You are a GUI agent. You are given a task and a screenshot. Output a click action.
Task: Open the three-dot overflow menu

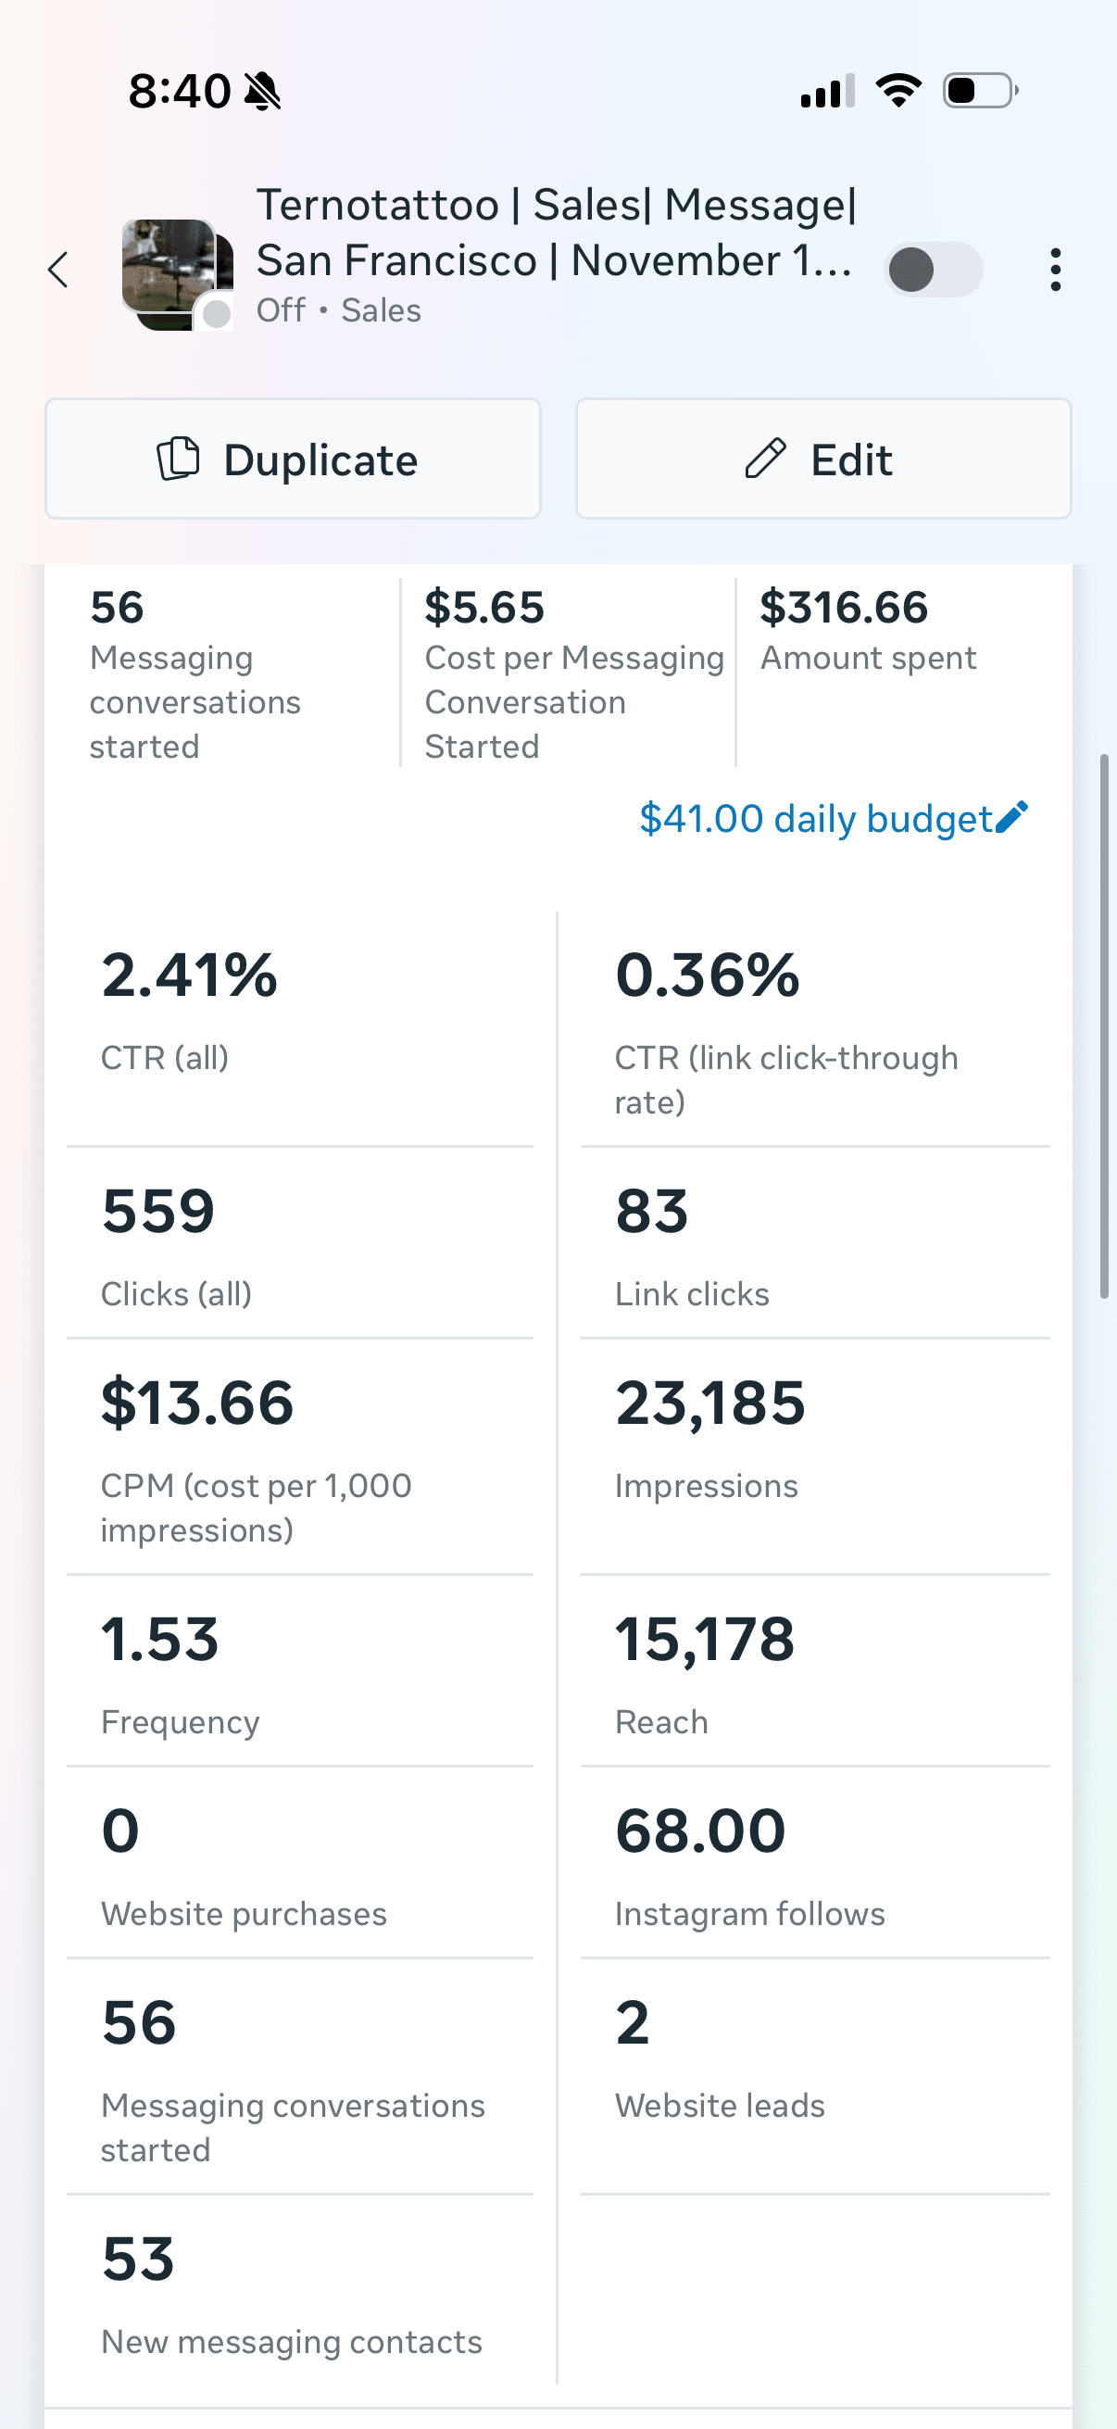pyautogui.click(x=1055, y=269)
